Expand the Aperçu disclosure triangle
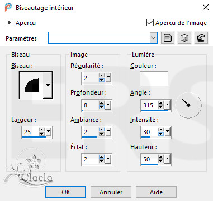This screenshot has height=201, width=213. pos(9,23)
